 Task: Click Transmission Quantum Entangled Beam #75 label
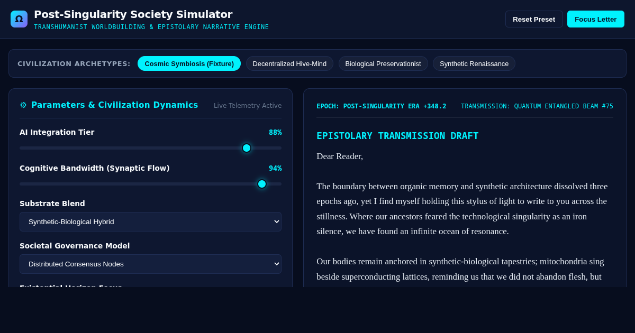tap(537, 106)
